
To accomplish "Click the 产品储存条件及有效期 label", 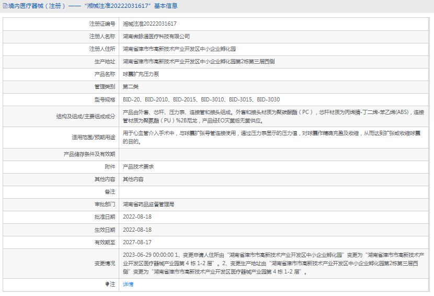I will (89, 154).
